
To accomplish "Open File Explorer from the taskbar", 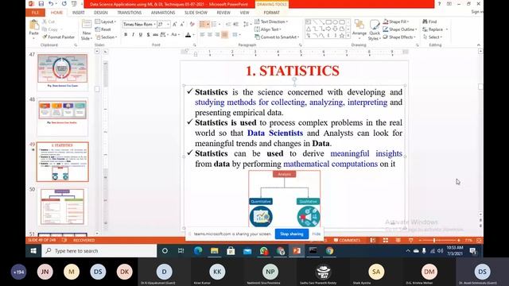I will point(214,251).
